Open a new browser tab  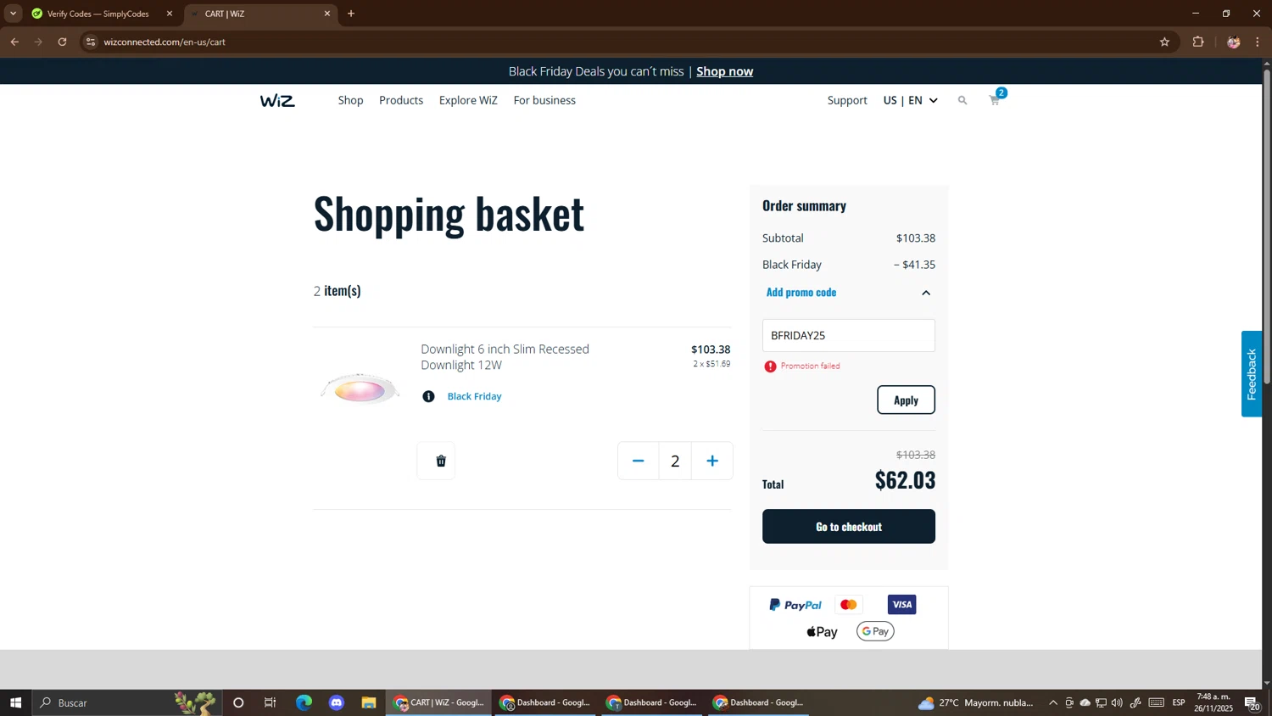tap(351, 14)
